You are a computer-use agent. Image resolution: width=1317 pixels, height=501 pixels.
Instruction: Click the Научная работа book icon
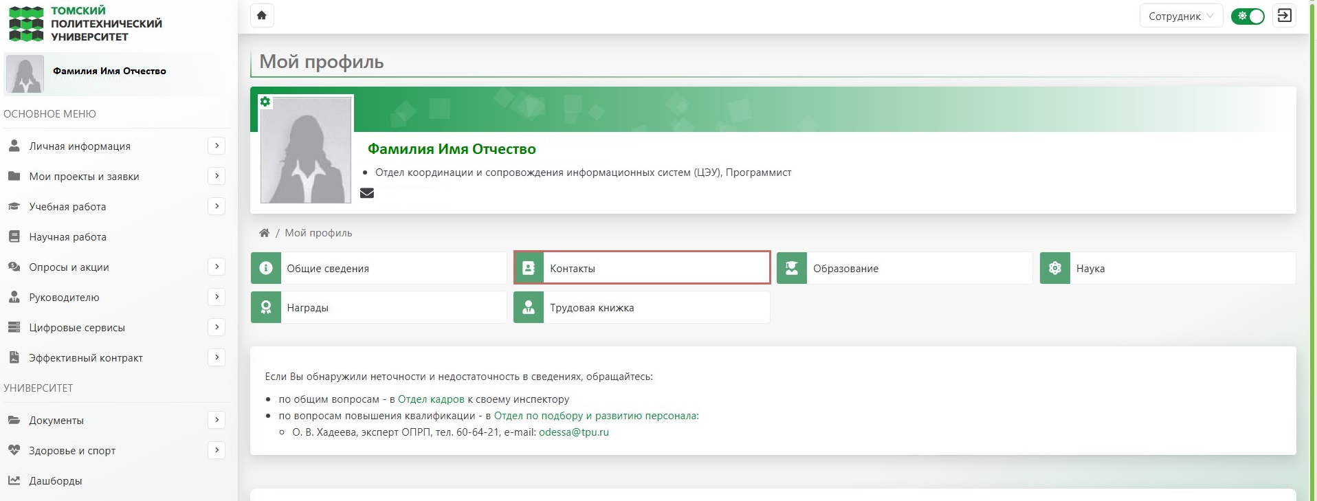14,236
